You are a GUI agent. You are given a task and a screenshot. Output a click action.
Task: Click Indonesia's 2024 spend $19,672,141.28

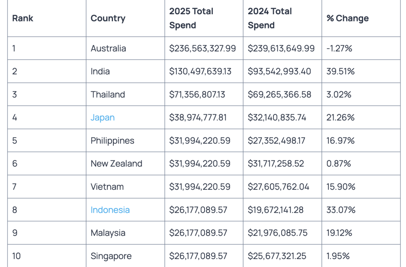click(x=276, y=210)
